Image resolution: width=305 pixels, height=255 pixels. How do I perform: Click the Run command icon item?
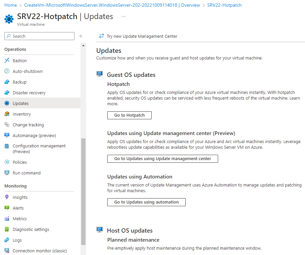7,173
